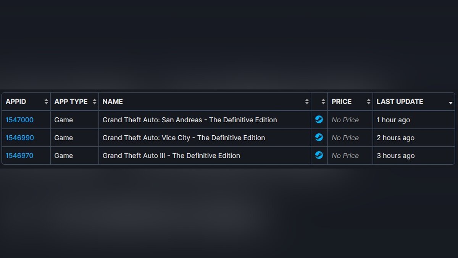Image resolution: width=458 pixels, height=258 pixels.
Task: Open Steam store icon for San Andreas row
Action: [x=319, y=120]
